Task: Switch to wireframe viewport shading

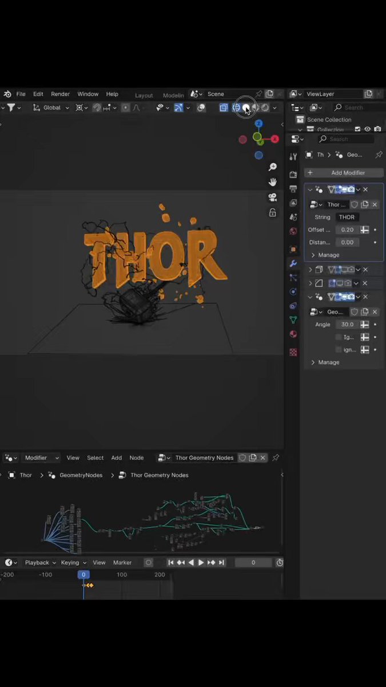Action: (x=236, y=108)
